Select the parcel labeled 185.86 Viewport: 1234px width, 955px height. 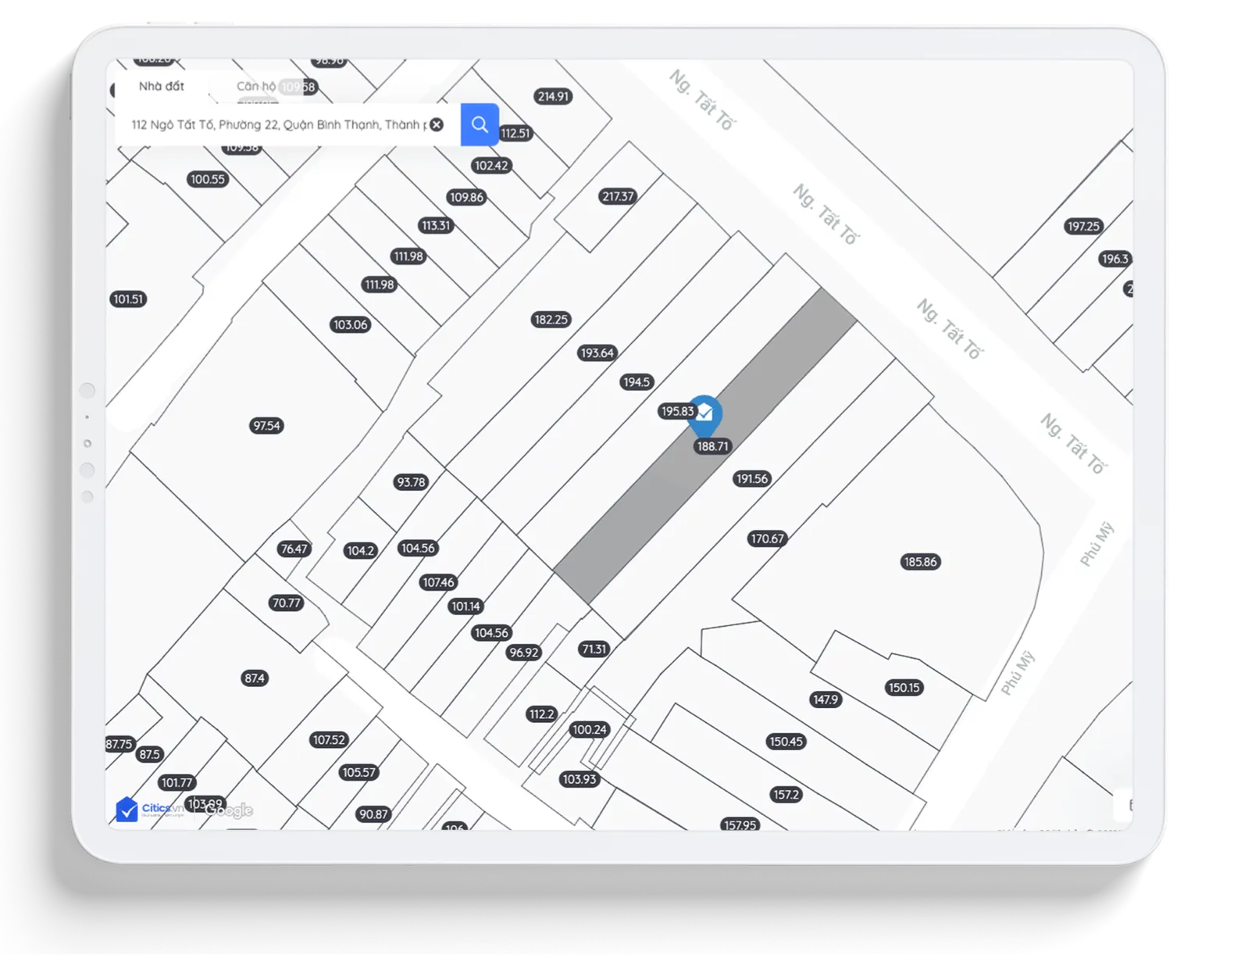point(919,562)
